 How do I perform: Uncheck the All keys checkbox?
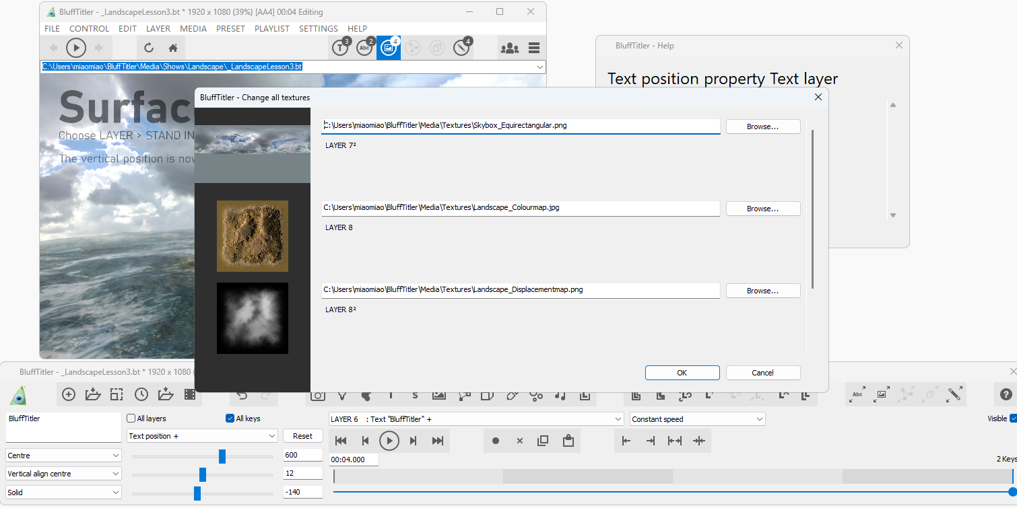[x=230, y=419]
